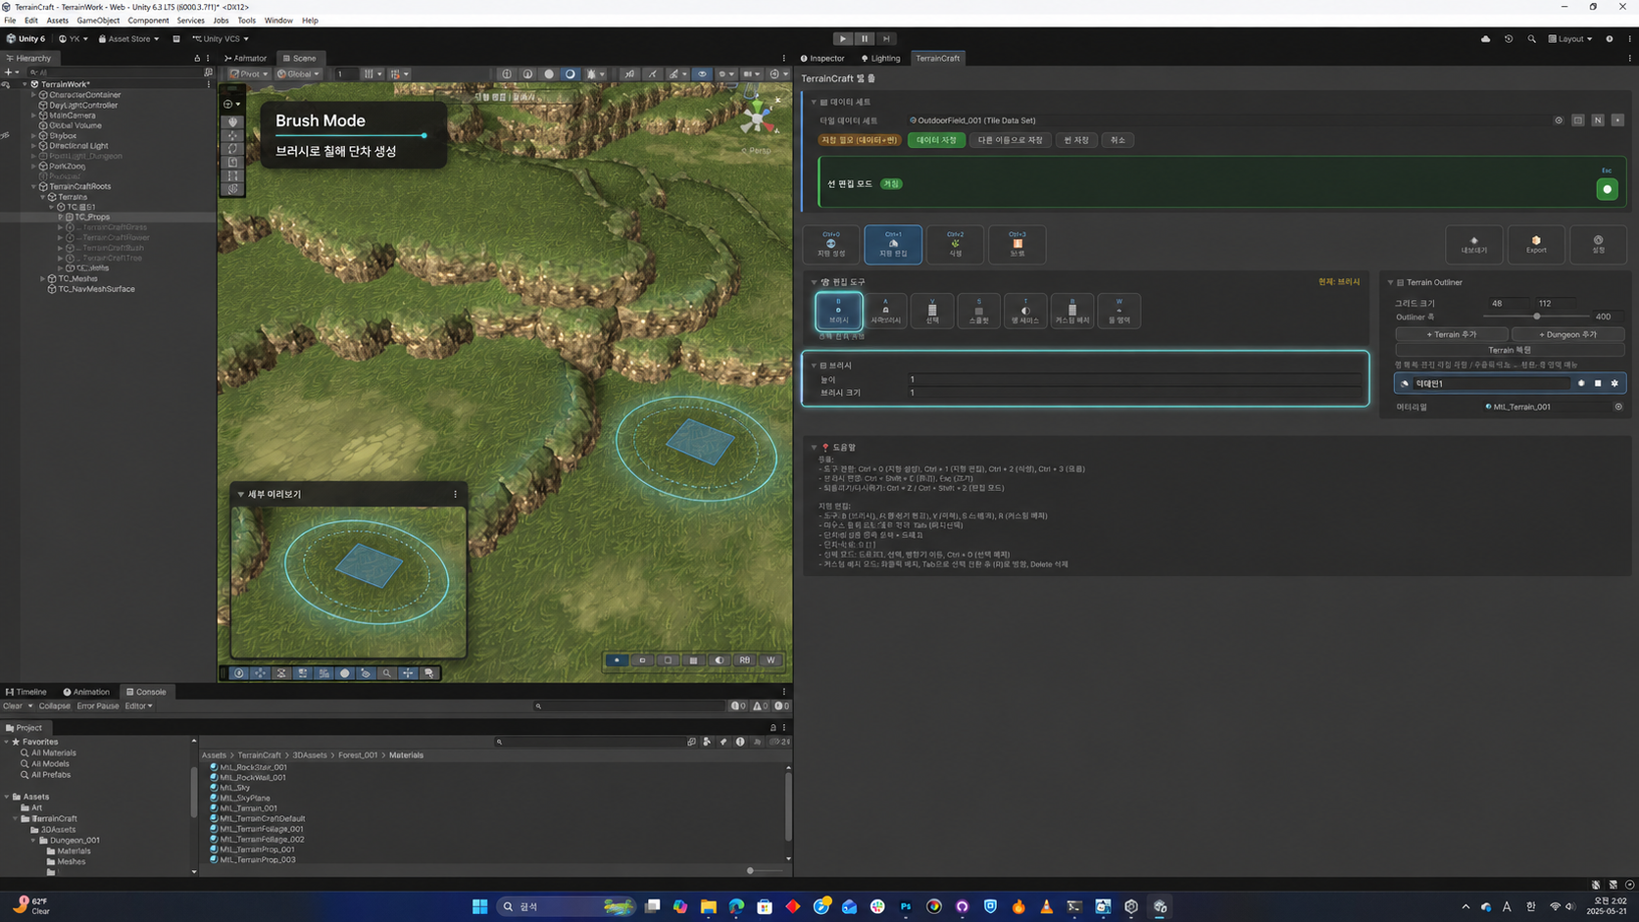Click the brush size input field
This screenshot has height=922, width=1639.
(x=1136, y=393)
